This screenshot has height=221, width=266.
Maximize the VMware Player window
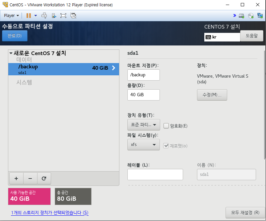(242, 5)
